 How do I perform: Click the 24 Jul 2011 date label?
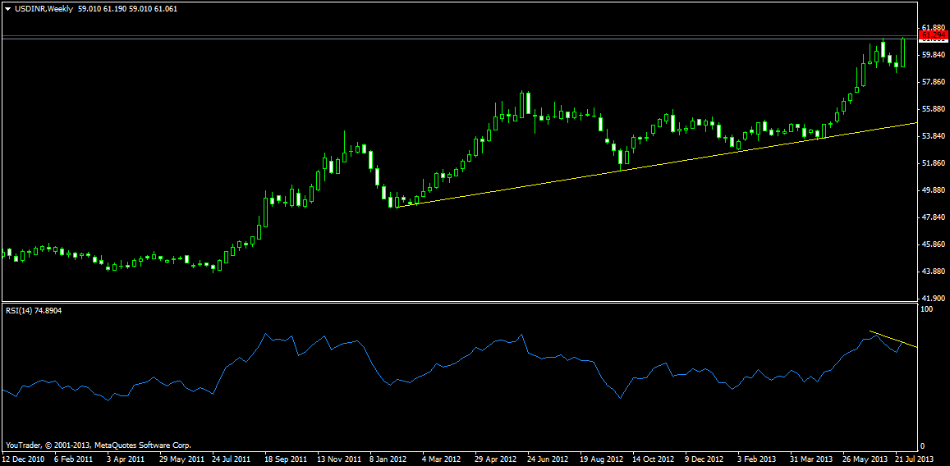[x=232, y=459]
